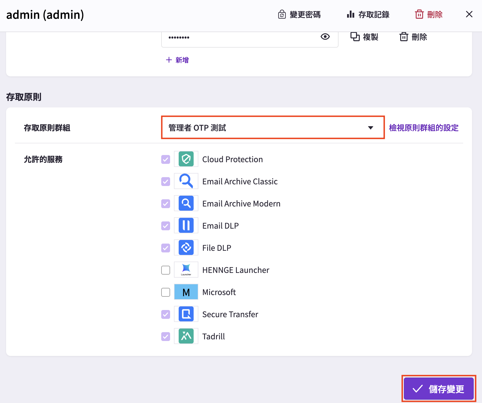
Task: Enable the Microsoft checkbox
Action: (x=166, y=292)
